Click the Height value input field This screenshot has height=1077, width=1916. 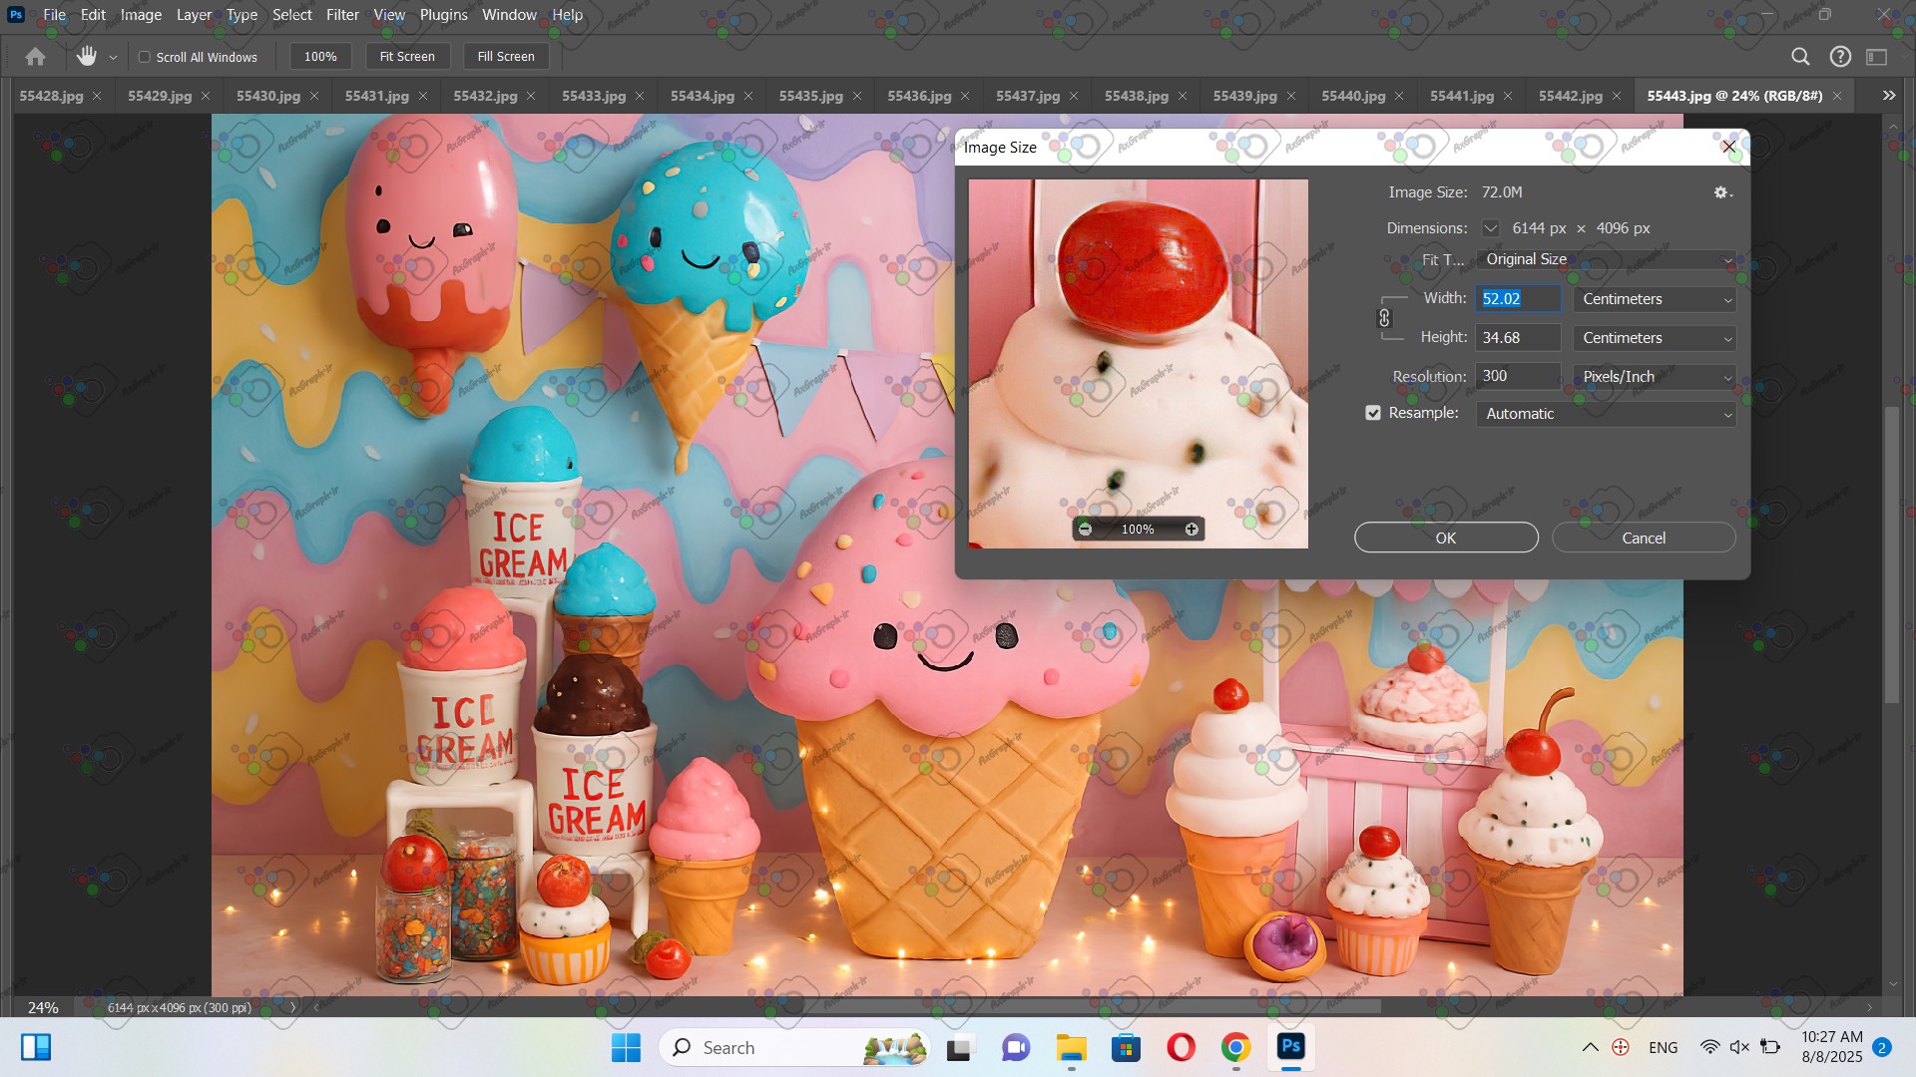1517,338
